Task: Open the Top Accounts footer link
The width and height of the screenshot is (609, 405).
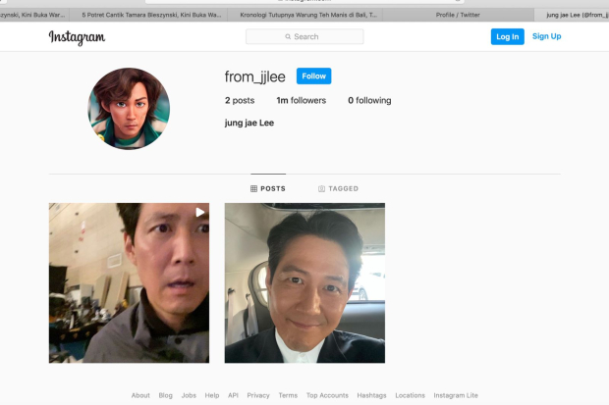Action: click(327, 395)
